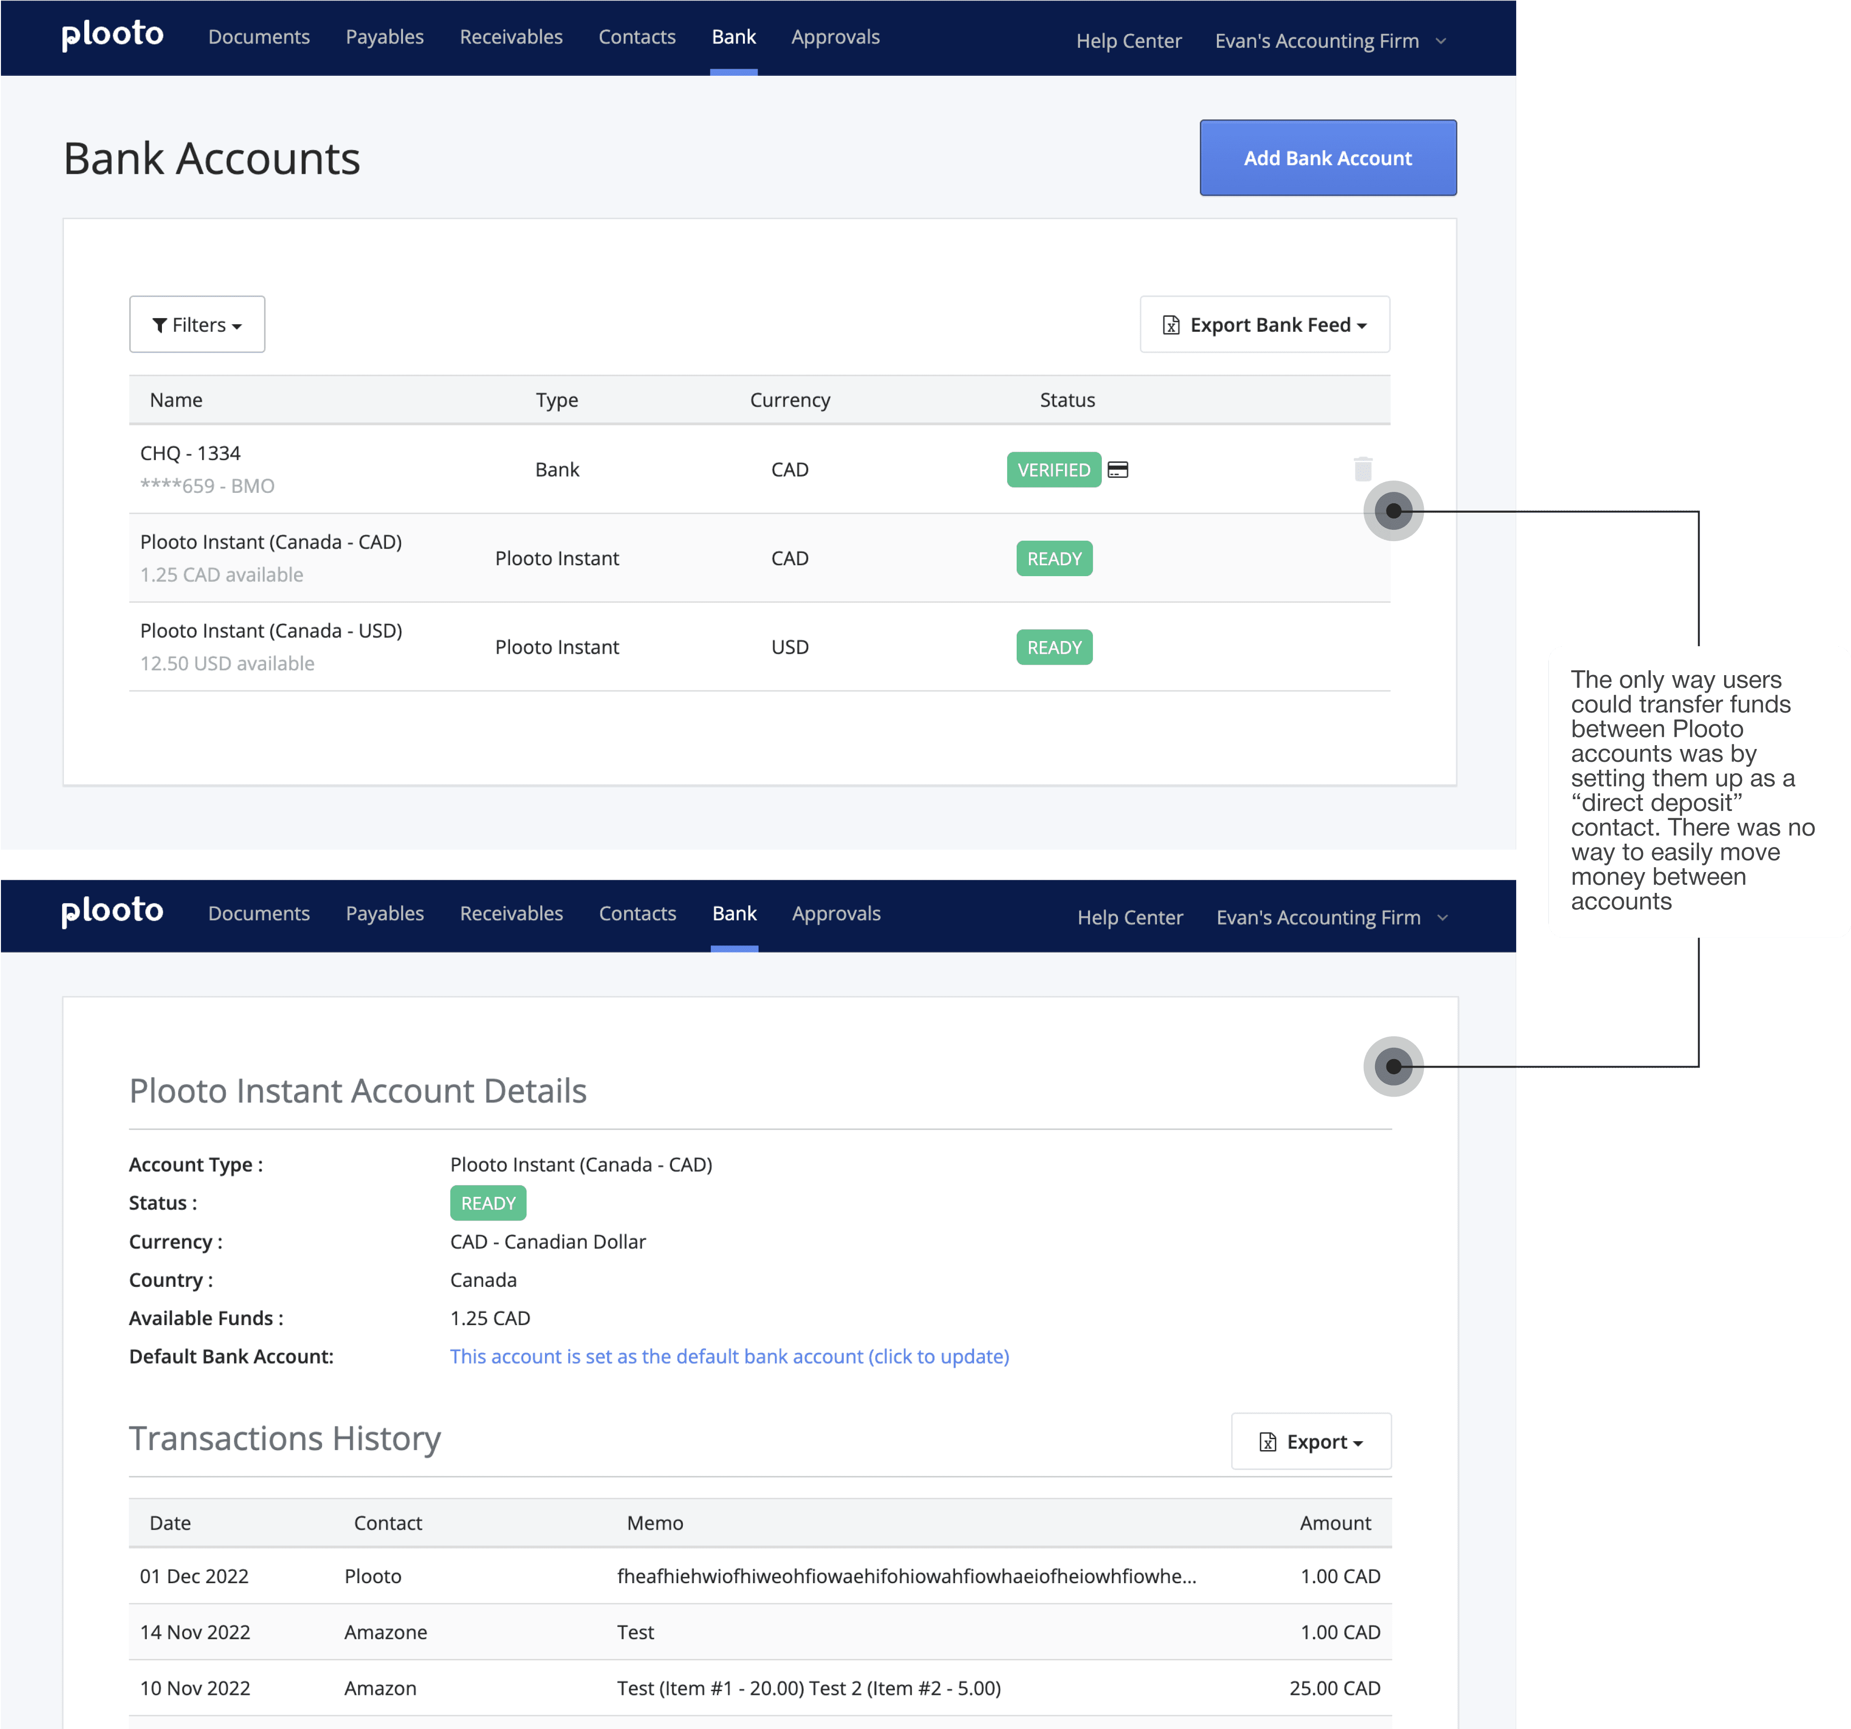The height and width of the screenshot is (1729, 1851).
Task: Expand the Export Bank Feed dropdown
Action: tap(1263, 324)
